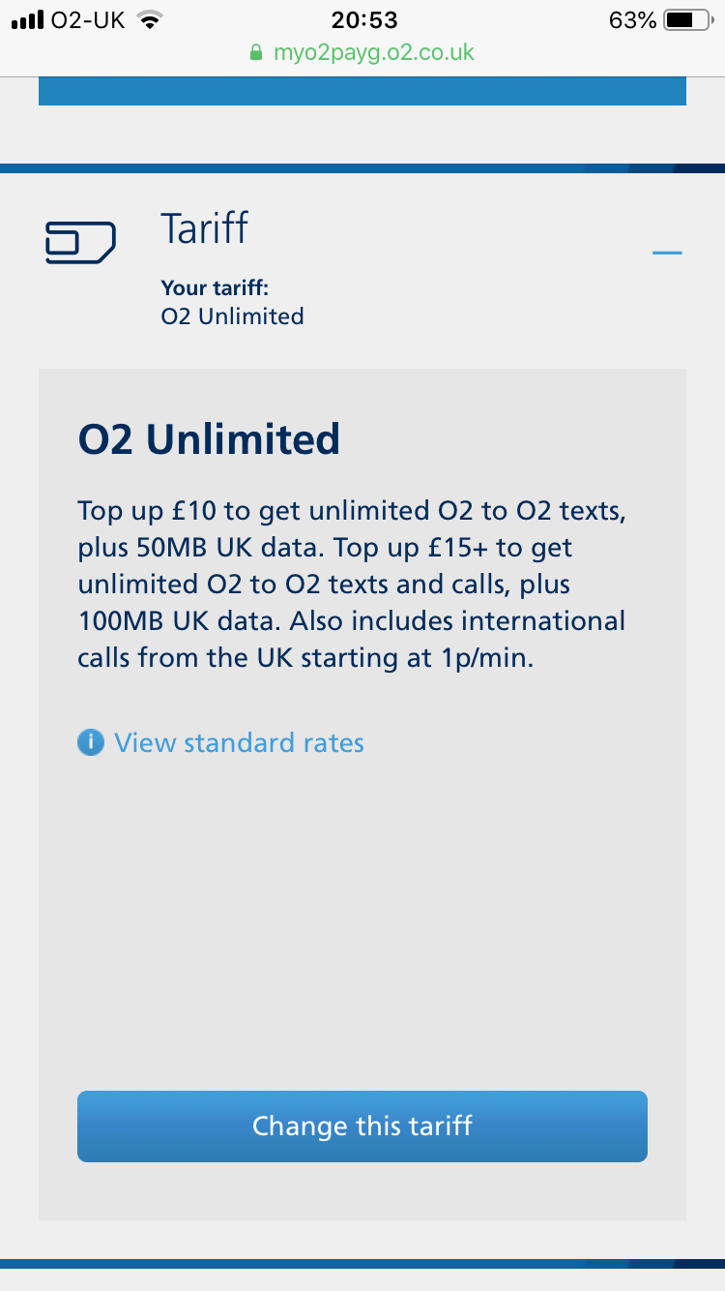The width and height of the screenshot is (725, 1291).
Task: Tap the battery icon in status bar
Action: click(x=687, y=20)
